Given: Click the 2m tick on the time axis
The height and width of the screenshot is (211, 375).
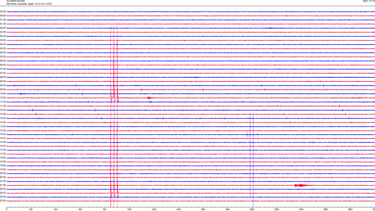Looking at the screenshot, I should (31, 209).
